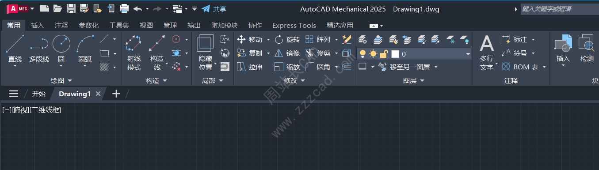The height and width of the screenshot is (170, 599).
Task: Click the layer color swatch
Action: (395, 54)
